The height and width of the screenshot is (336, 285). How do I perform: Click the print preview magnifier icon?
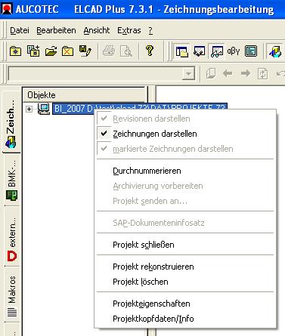[x=126, y=51]
